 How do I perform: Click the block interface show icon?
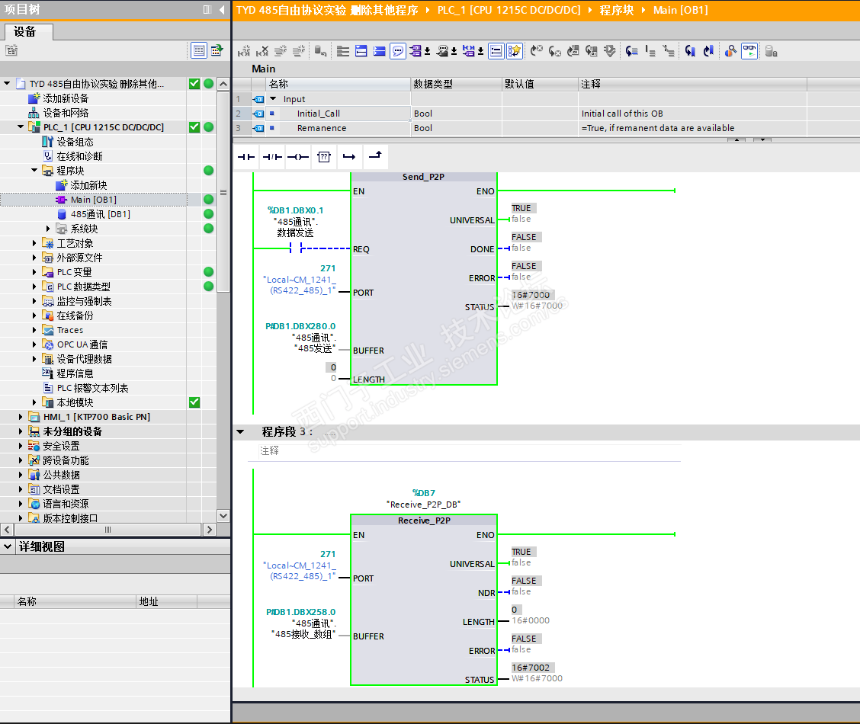(343, 52)
